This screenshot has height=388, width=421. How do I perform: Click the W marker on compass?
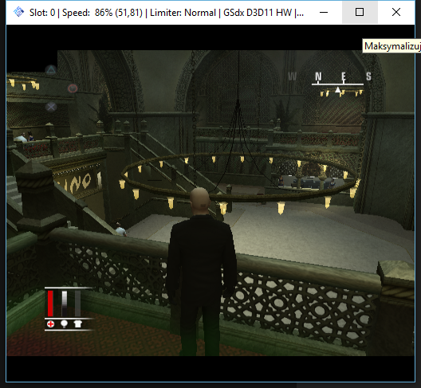[x=292, y=76]
